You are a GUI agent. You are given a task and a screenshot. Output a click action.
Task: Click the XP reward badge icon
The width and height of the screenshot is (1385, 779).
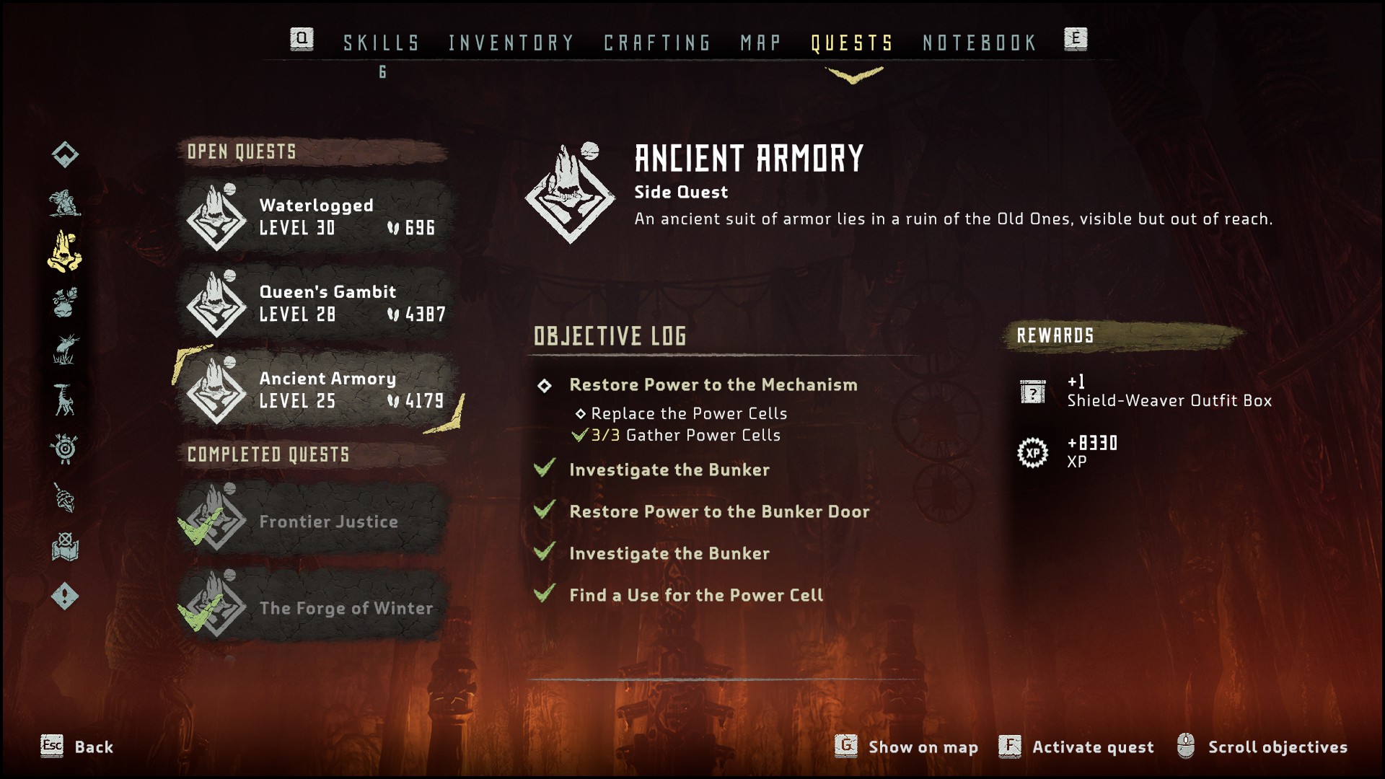(1032, 452)
